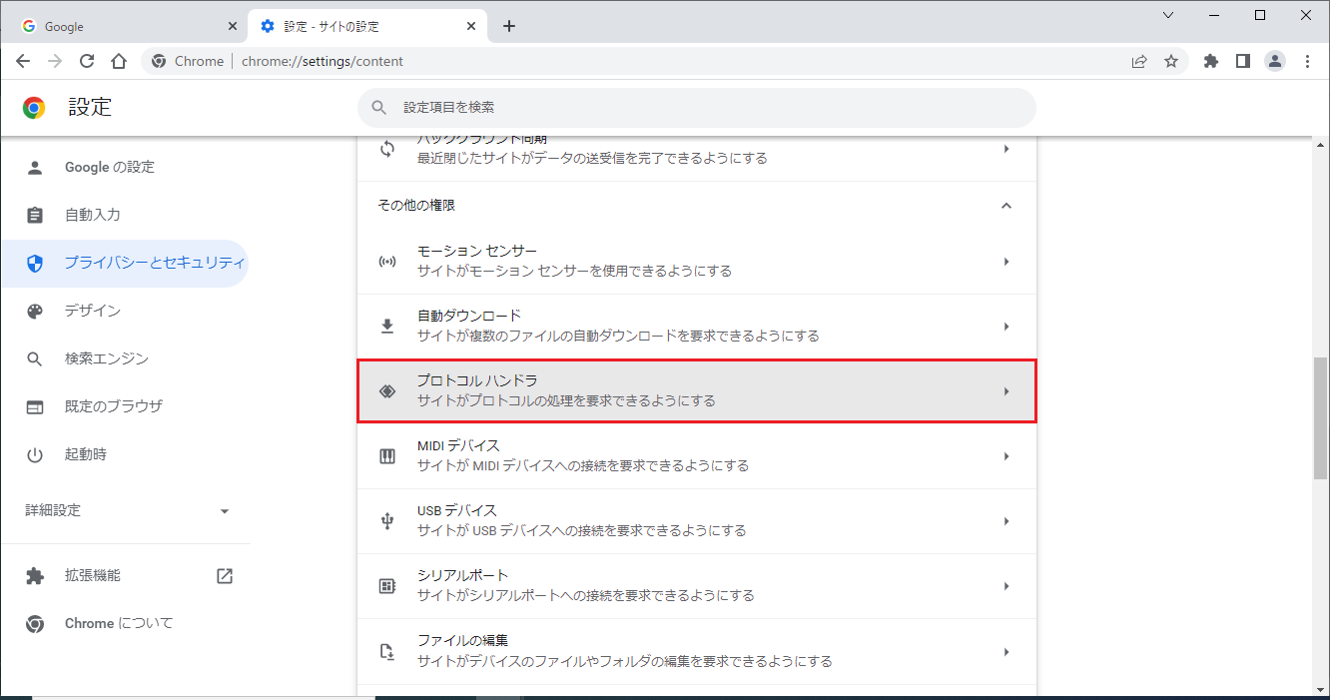Switch to the Google tab

tap(122, 26)
